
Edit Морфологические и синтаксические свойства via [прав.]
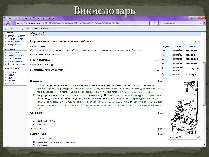[x=198, y=42]
